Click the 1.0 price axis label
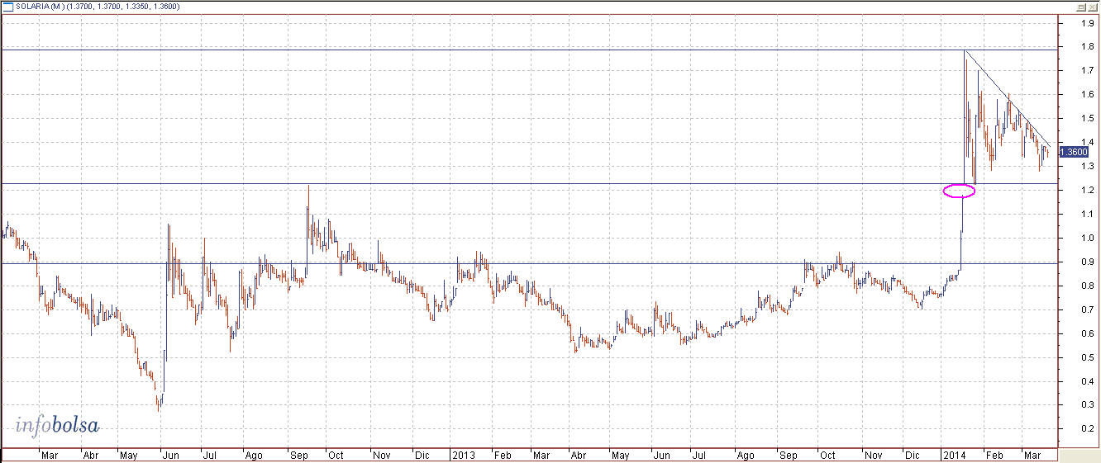The height and width of the screenshot is (463, 1101). [1087, 239]
